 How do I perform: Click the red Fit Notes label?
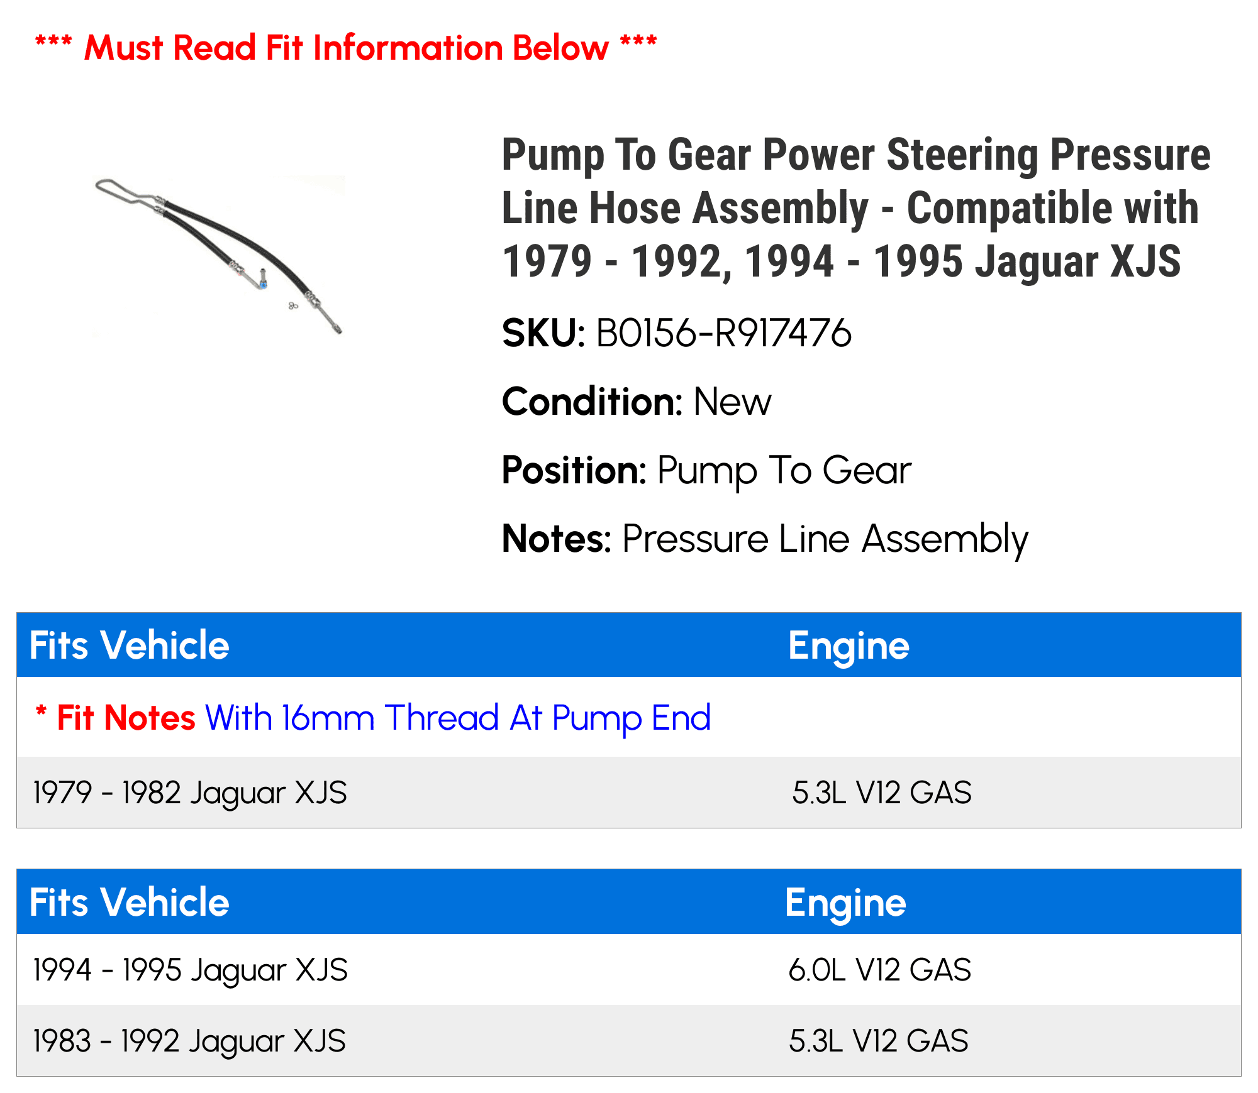click(x=116, y=717)
